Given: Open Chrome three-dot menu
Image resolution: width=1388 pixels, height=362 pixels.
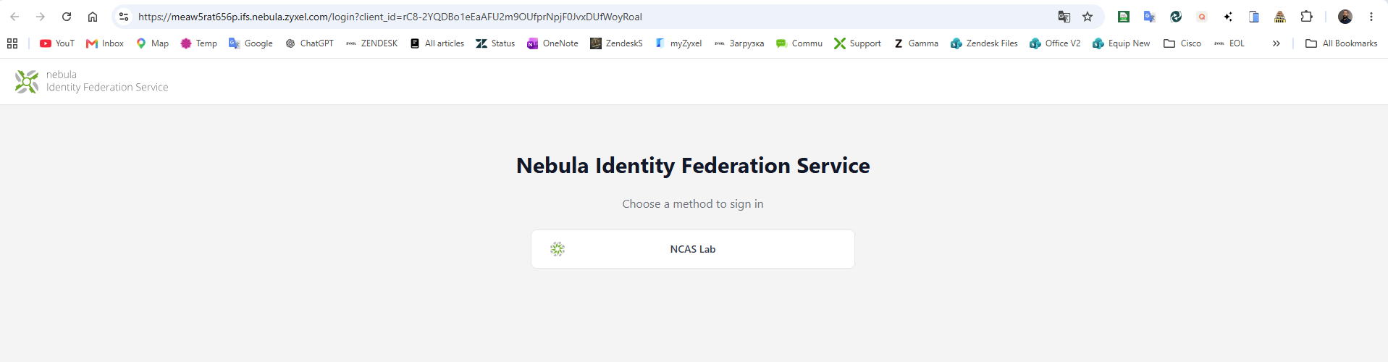Looking at the screenshot, I should coord(1371,17).
